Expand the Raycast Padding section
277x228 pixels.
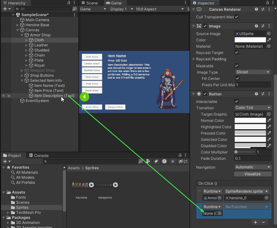(194, 59)
